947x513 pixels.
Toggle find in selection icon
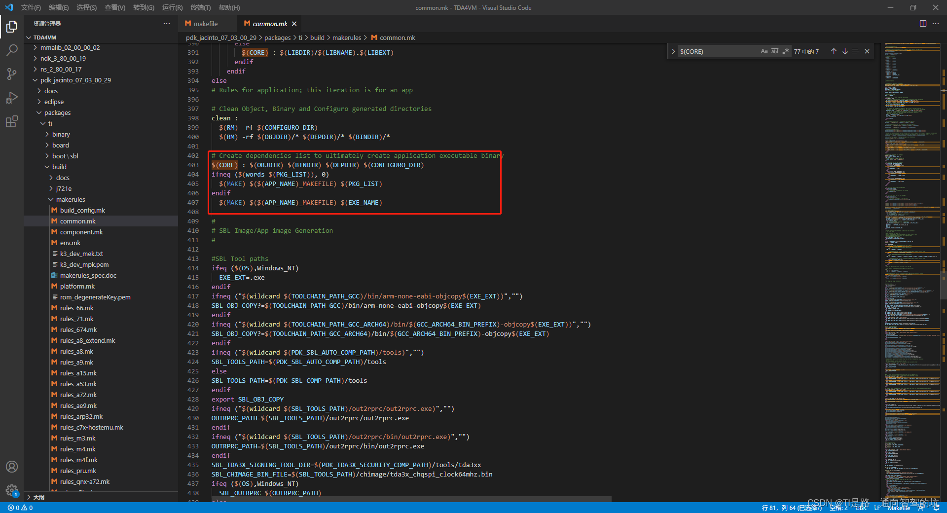(x=856, y=51)
